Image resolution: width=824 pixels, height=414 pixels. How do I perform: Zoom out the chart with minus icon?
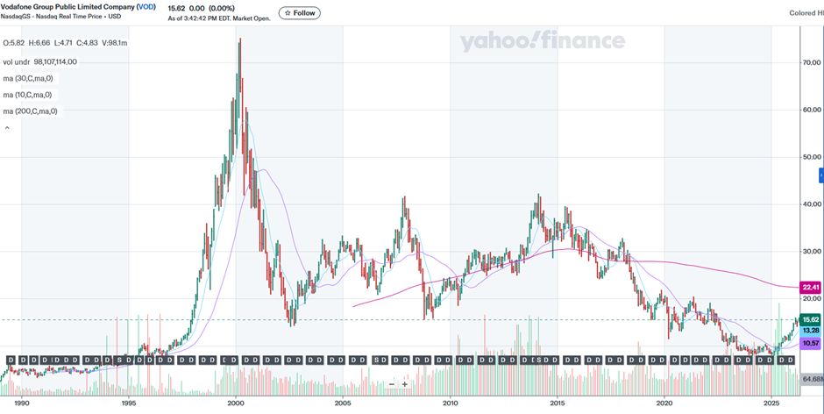[392, 384]
